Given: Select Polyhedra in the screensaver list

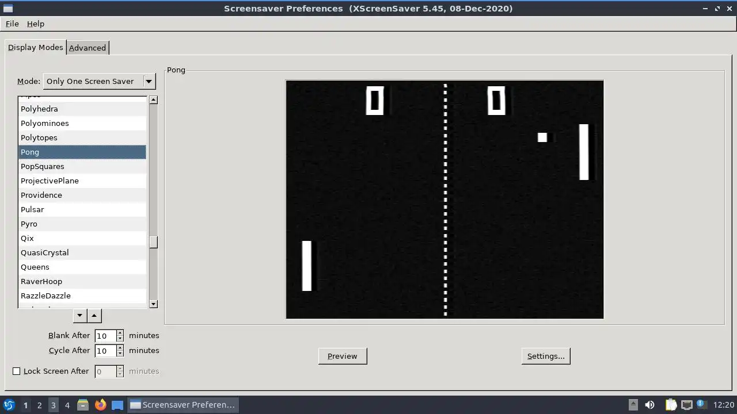Looking at the screenshot, I should [82, 109].
